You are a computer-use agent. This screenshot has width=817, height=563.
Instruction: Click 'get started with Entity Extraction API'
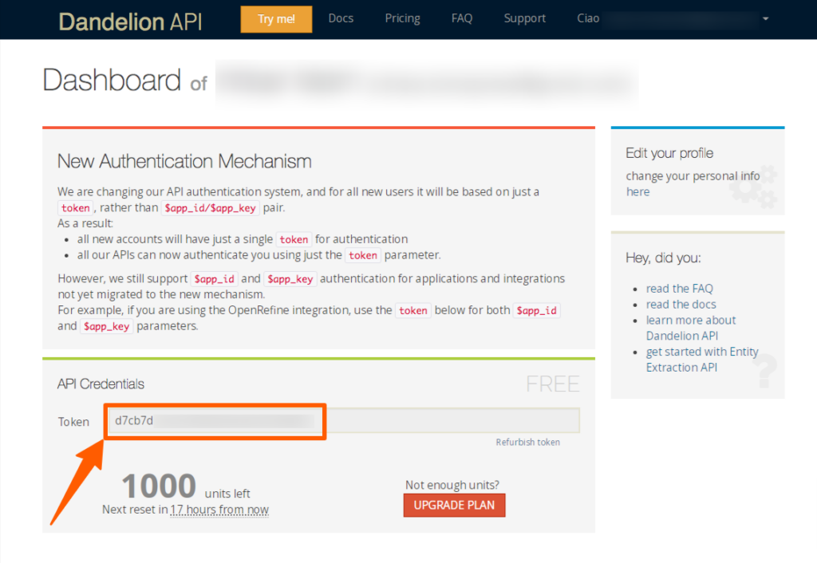pos(702,360)
